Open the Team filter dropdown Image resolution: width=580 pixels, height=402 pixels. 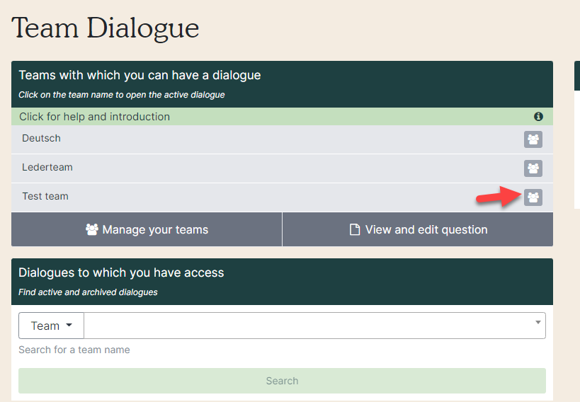pyautogui.click(x=51, y=326)
